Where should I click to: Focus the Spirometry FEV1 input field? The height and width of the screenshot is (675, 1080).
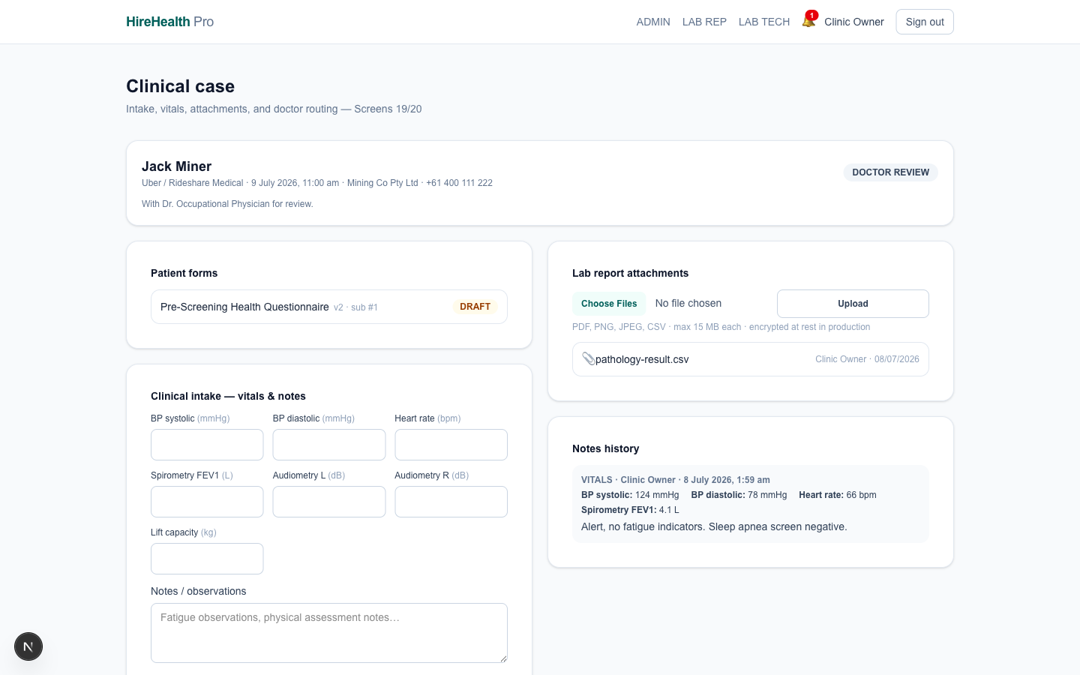point(207,502)
